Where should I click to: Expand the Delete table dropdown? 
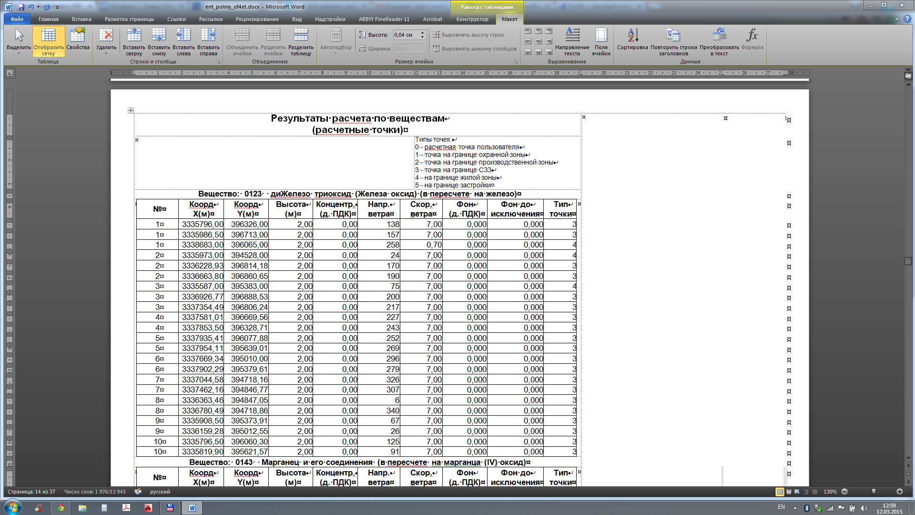tap(106, 53)
